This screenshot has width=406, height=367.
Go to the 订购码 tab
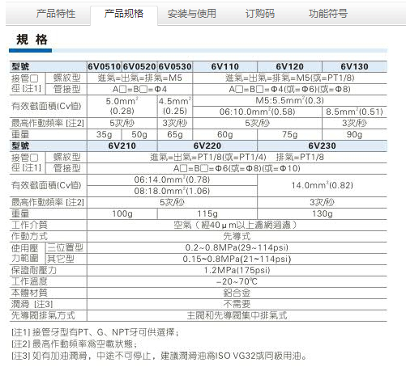pos(260,14)
